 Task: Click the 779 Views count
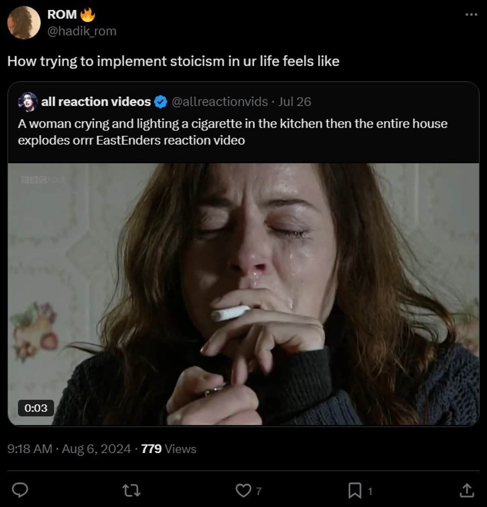pyautogui.click(x=168, y=449)
